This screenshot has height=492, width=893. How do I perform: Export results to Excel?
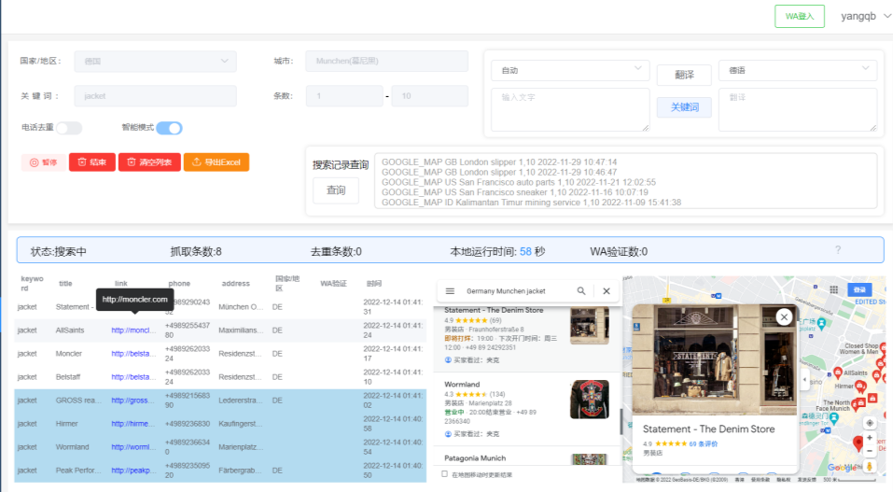[216, 162]
